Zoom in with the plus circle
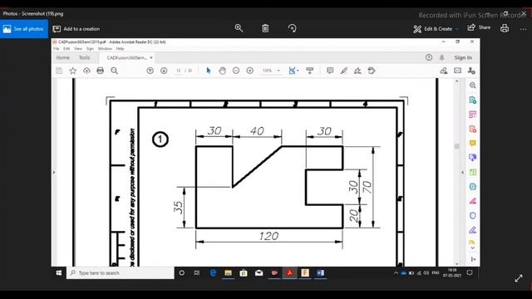The image size is (532, 299). pos(249,71)
